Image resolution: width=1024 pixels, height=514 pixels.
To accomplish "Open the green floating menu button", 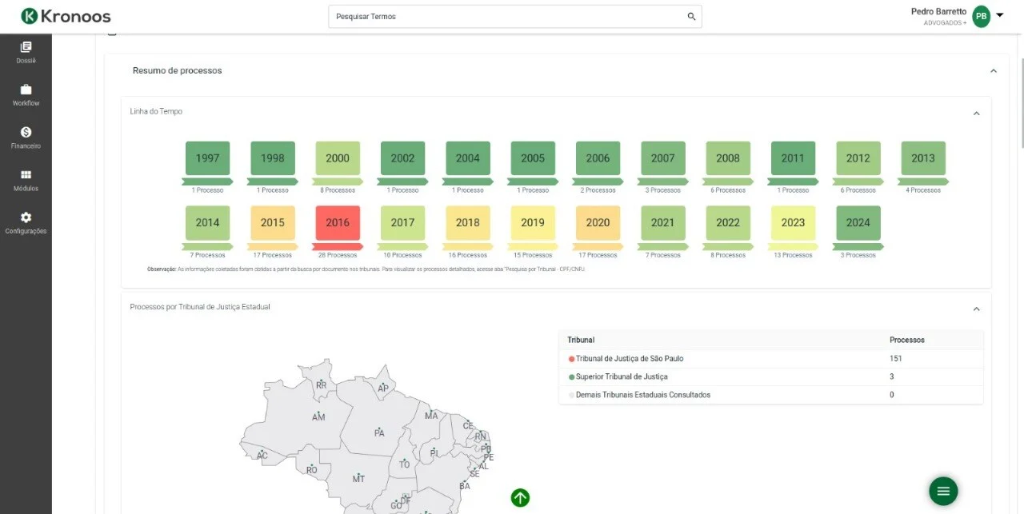I will 943,491.
